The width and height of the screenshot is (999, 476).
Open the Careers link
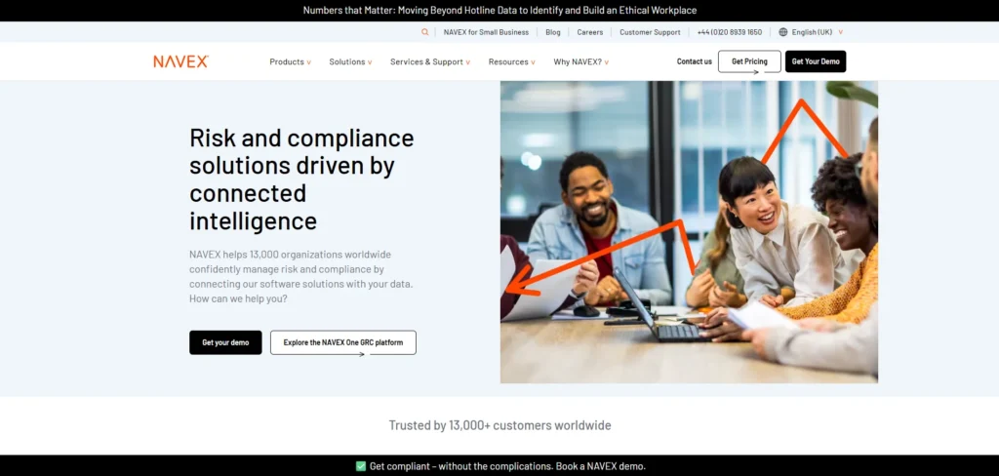point(590,32)
